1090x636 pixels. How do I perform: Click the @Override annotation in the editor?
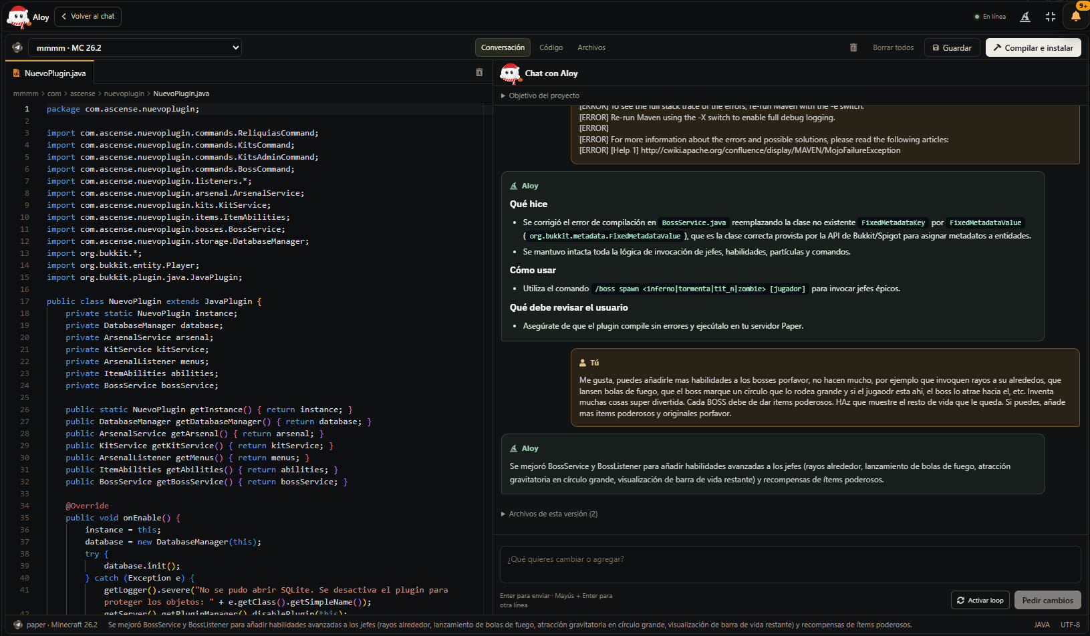[x=87, y=506]
